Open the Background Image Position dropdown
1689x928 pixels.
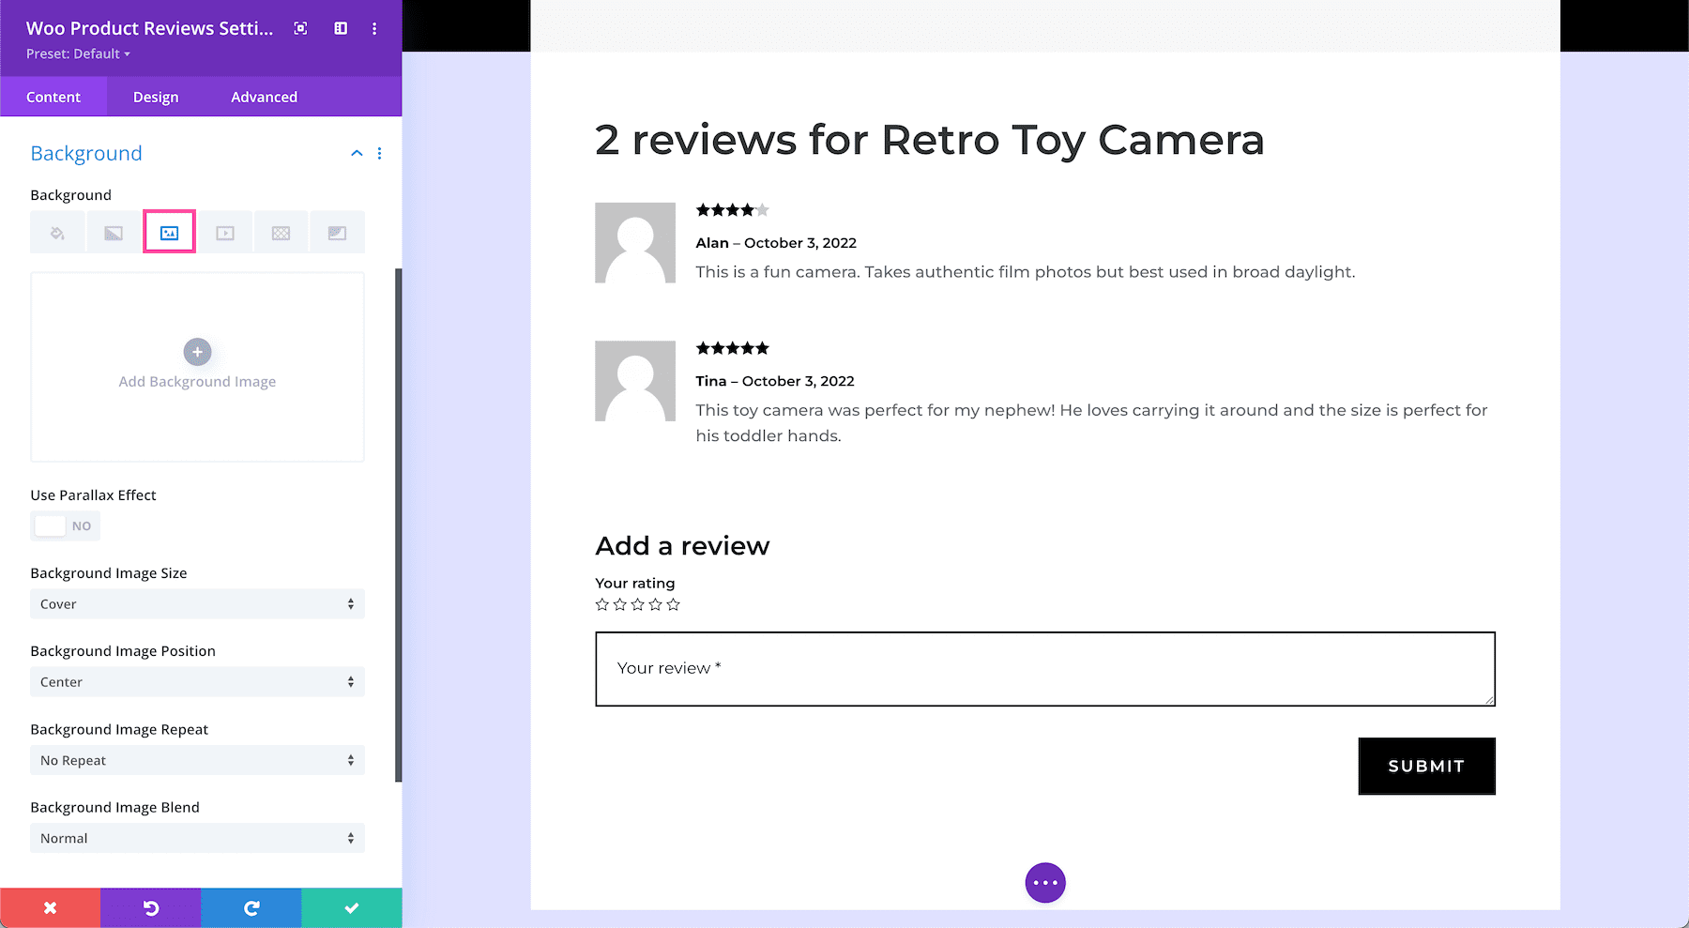197,682
